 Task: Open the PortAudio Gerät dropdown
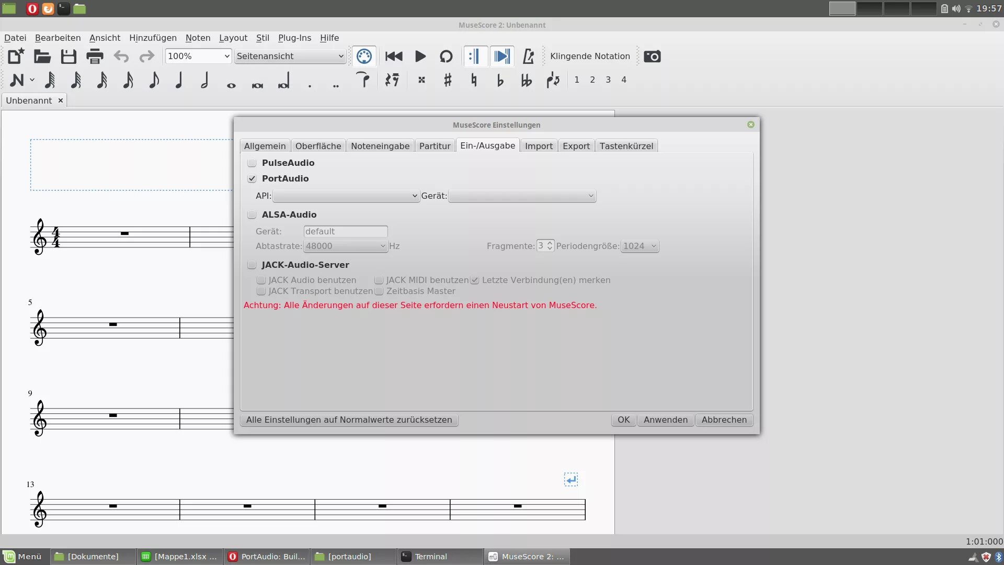[522, 196]
